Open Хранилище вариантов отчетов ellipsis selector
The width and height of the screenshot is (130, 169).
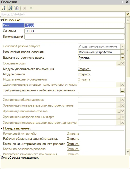pos(118,111)
